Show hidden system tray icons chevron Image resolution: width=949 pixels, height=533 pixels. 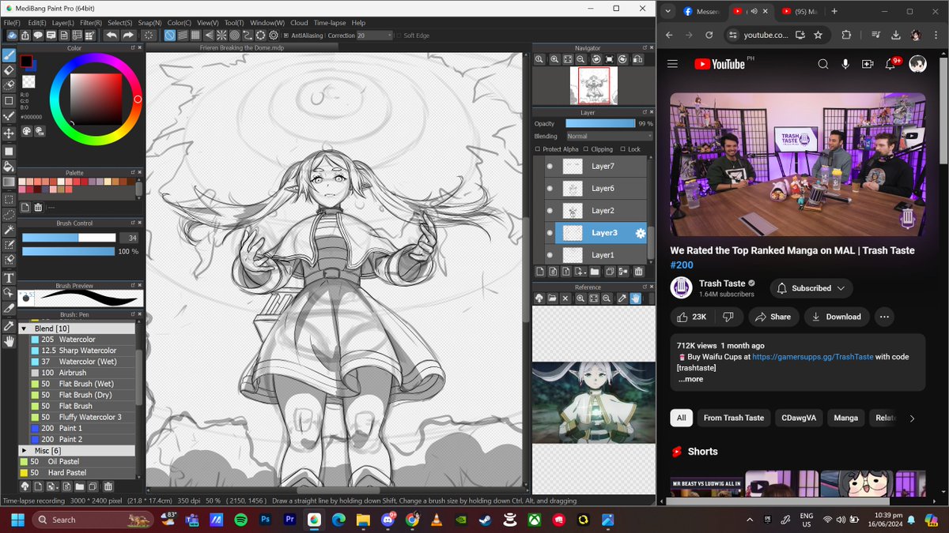(750, 520)
